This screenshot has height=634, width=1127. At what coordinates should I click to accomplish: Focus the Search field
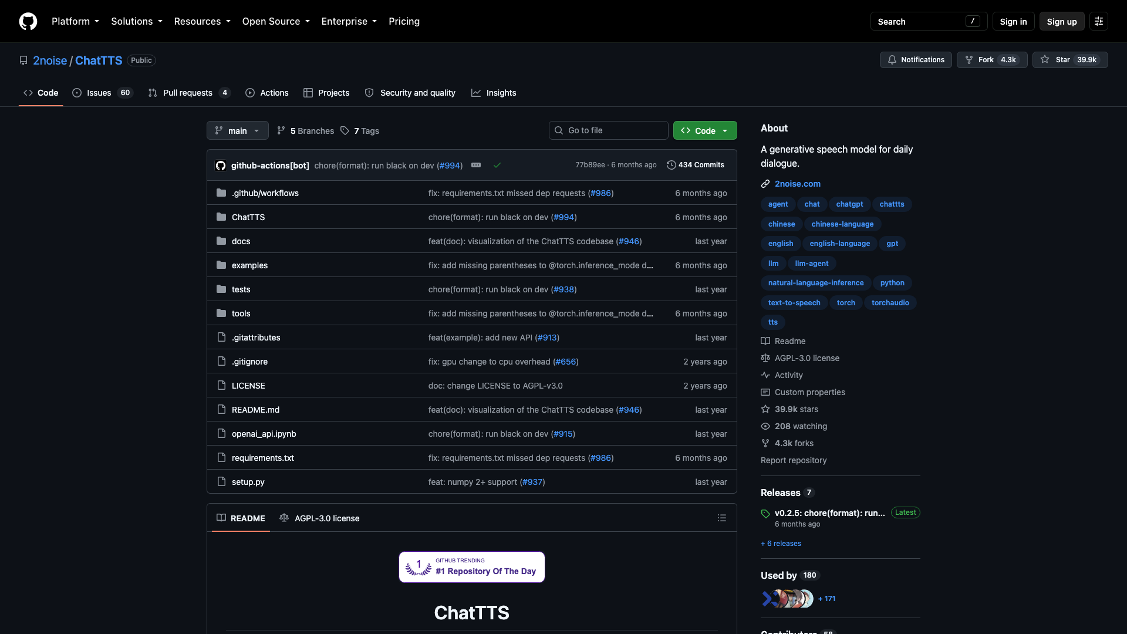(929, 21)
